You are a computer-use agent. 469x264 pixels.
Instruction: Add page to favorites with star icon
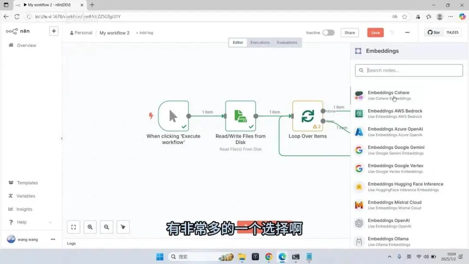404,16
